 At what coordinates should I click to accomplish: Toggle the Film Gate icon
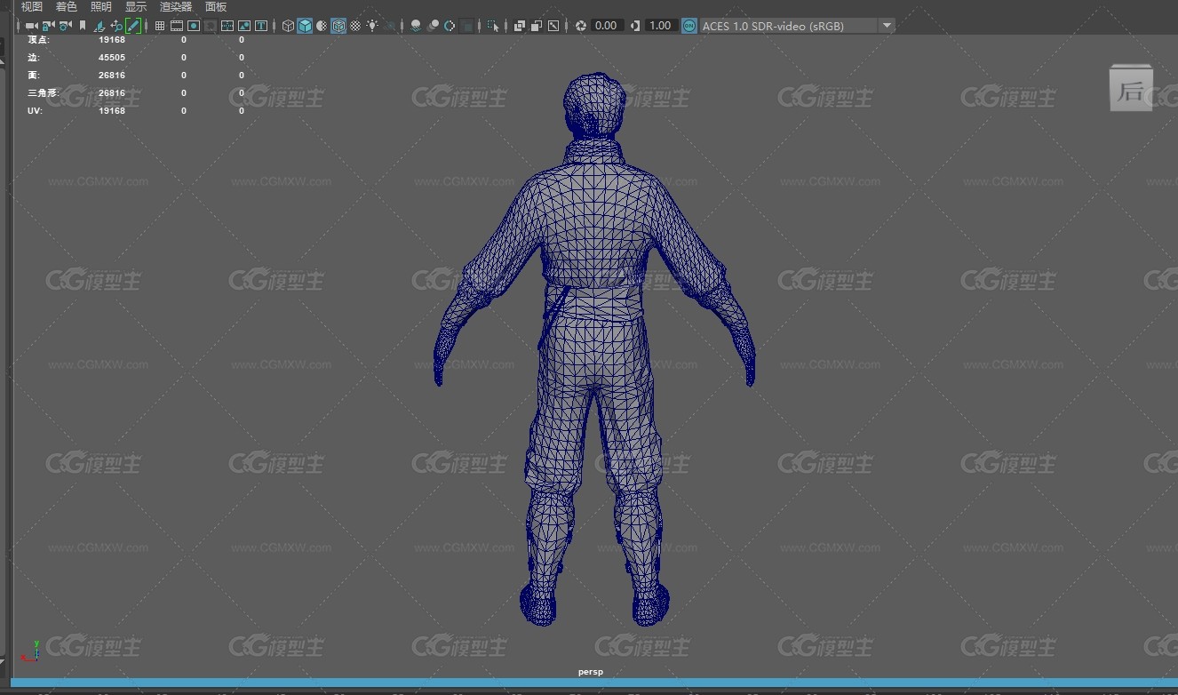[177, 26]
